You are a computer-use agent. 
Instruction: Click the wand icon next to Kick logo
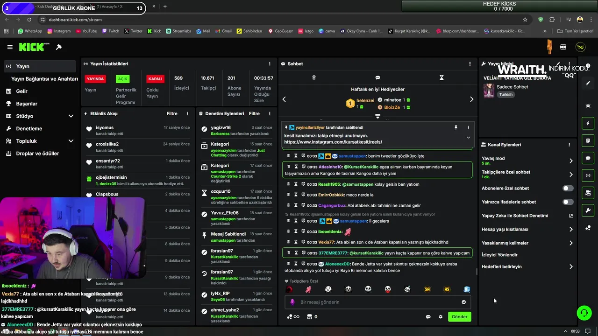coord(59,47)
